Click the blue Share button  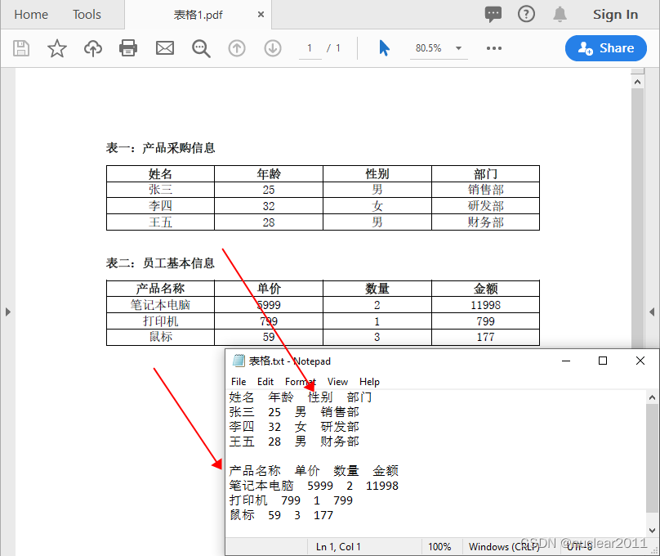point(605,48)
